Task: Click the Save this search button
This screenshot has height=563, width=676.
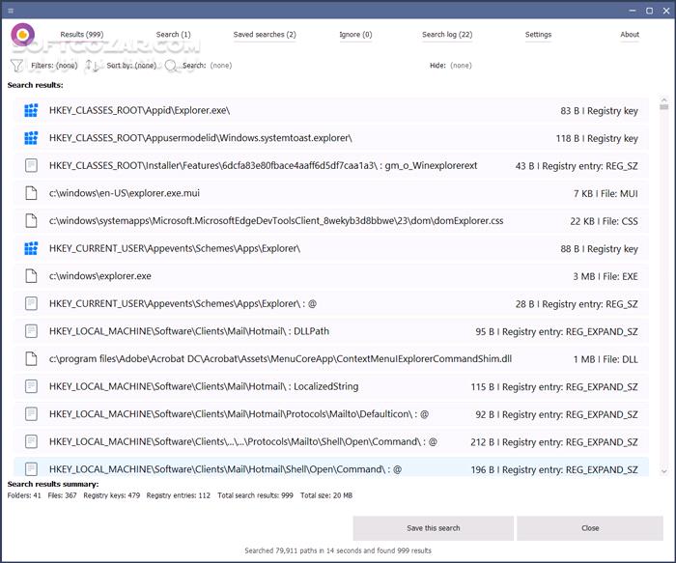Action: tap(433, 528)
